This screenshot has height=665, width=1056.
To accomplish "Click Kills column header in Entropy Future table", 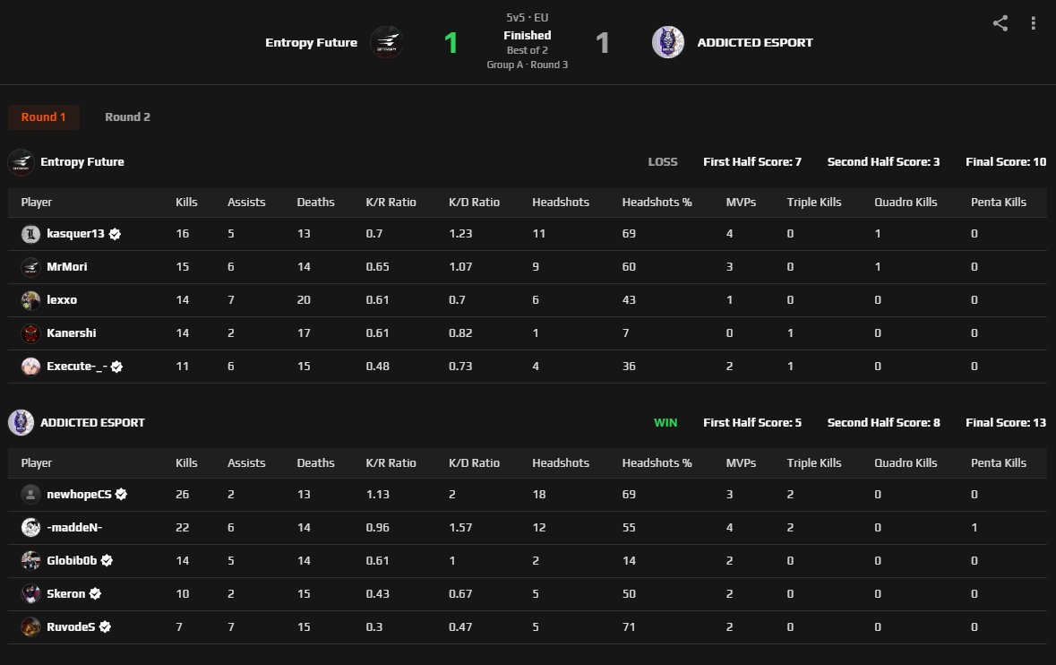I will pyautogui.click(x=186, y=203).
